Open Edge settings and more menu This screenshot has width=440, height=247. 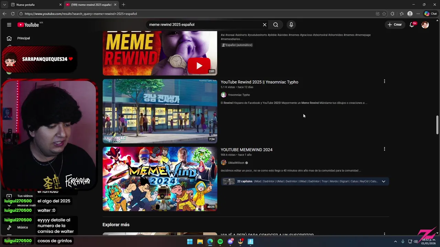418,14
